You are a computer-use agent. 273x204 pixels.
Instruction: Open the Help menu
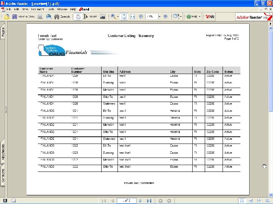click(x=73, y=9)
